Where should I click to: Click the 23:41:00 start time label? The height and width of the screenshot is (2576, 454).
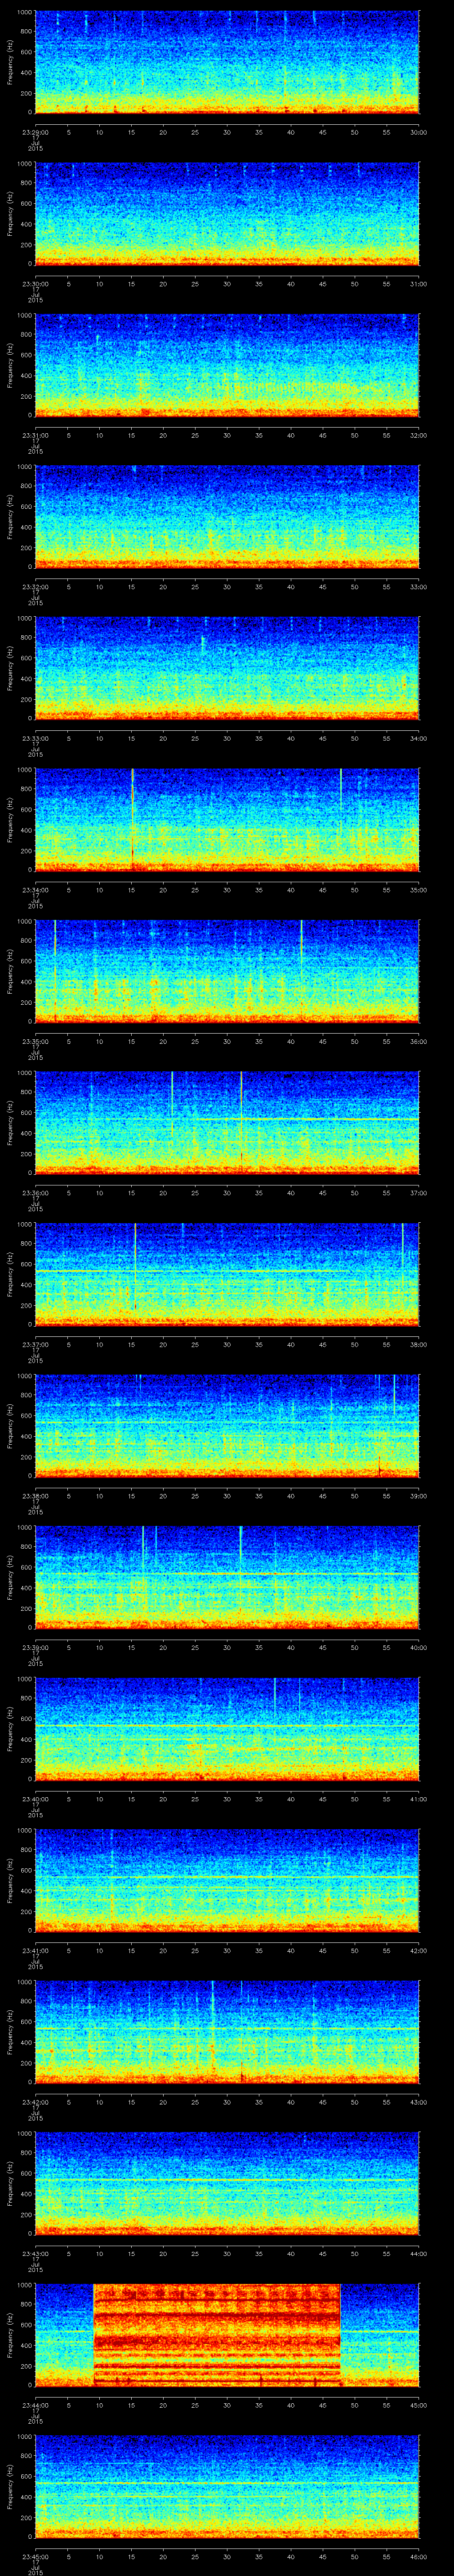(x=36, y=1951)
